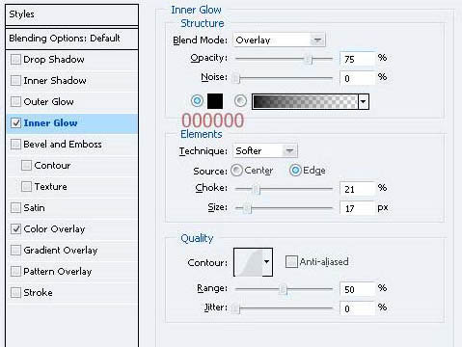Enable the Satin checkbox
Screen dimensions: 462x347
pyautogui.click(x=15, y=207)
